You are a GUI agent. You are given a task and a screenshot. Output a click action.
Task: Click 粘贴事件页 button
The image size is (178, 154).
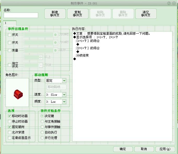(x=100, y=14)
